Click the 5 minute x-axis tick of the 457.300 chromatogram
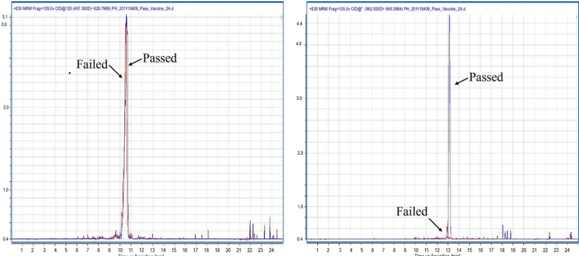 coord(66,250)
